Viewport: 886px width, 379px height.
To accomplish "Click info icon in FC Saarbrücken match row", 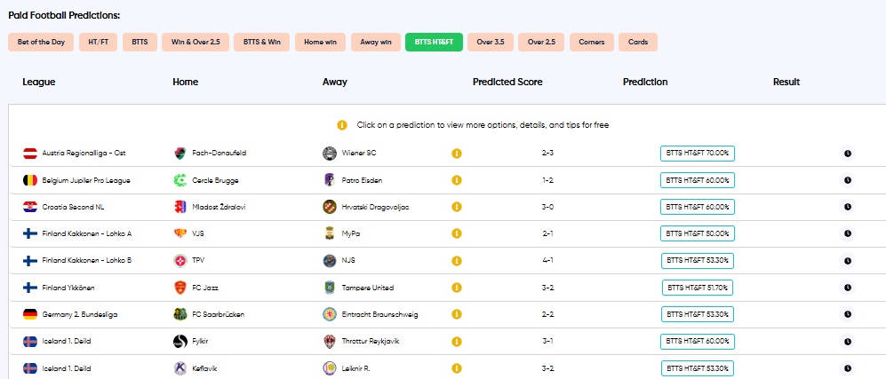I will pos(457,315).
